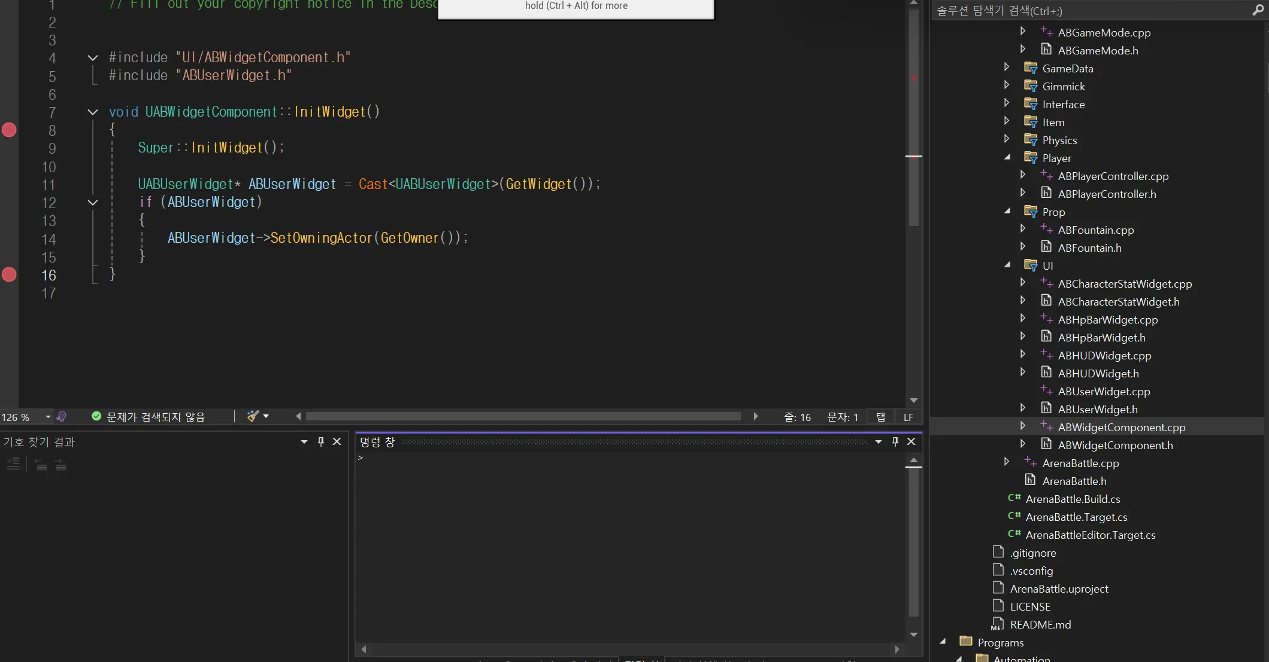This screenshot has width=1269, height=662.
Task: Select the Physics folder
Action: [x=1059, y=141]
